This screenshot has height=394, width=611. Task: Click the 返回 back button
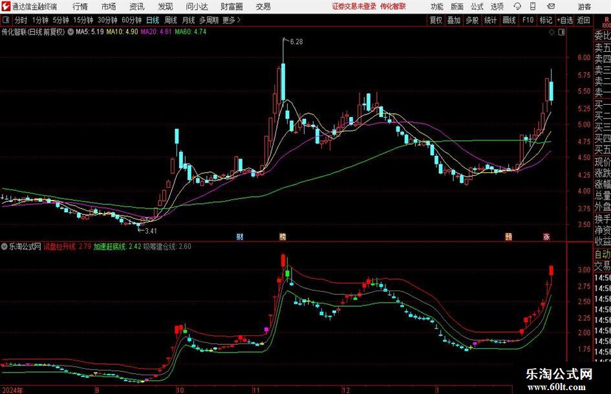point(584,20)
